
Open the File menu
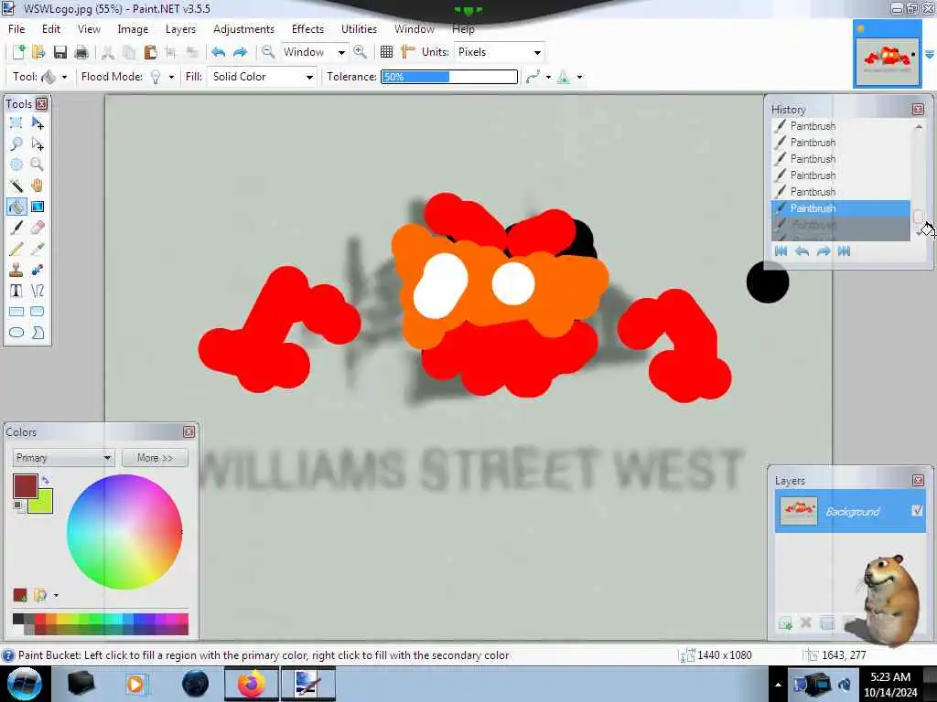[16, 28]
